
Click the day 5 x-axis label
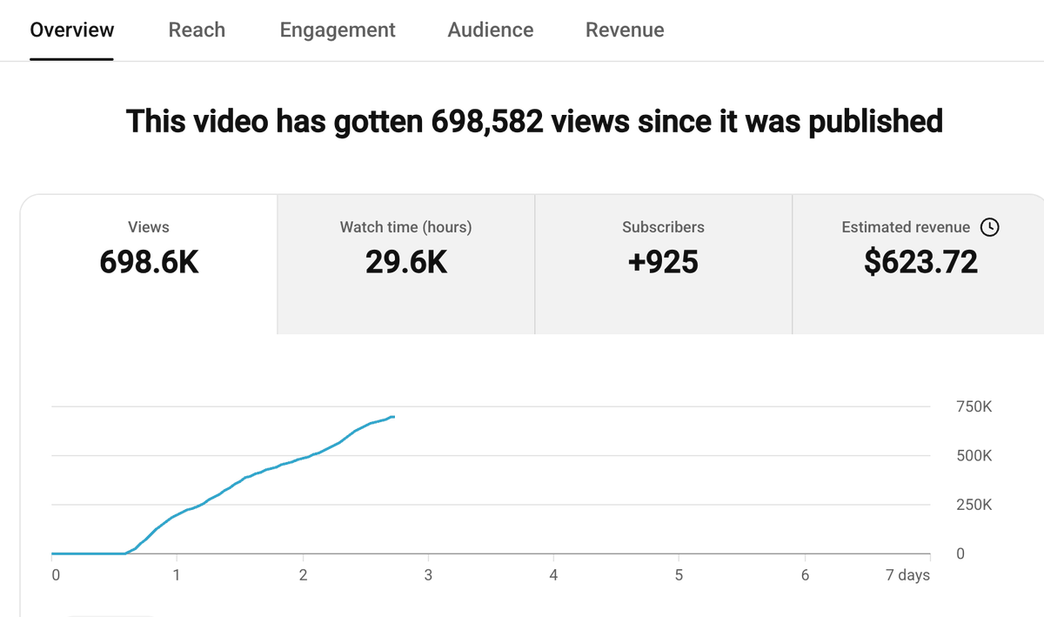pos(679,575)
